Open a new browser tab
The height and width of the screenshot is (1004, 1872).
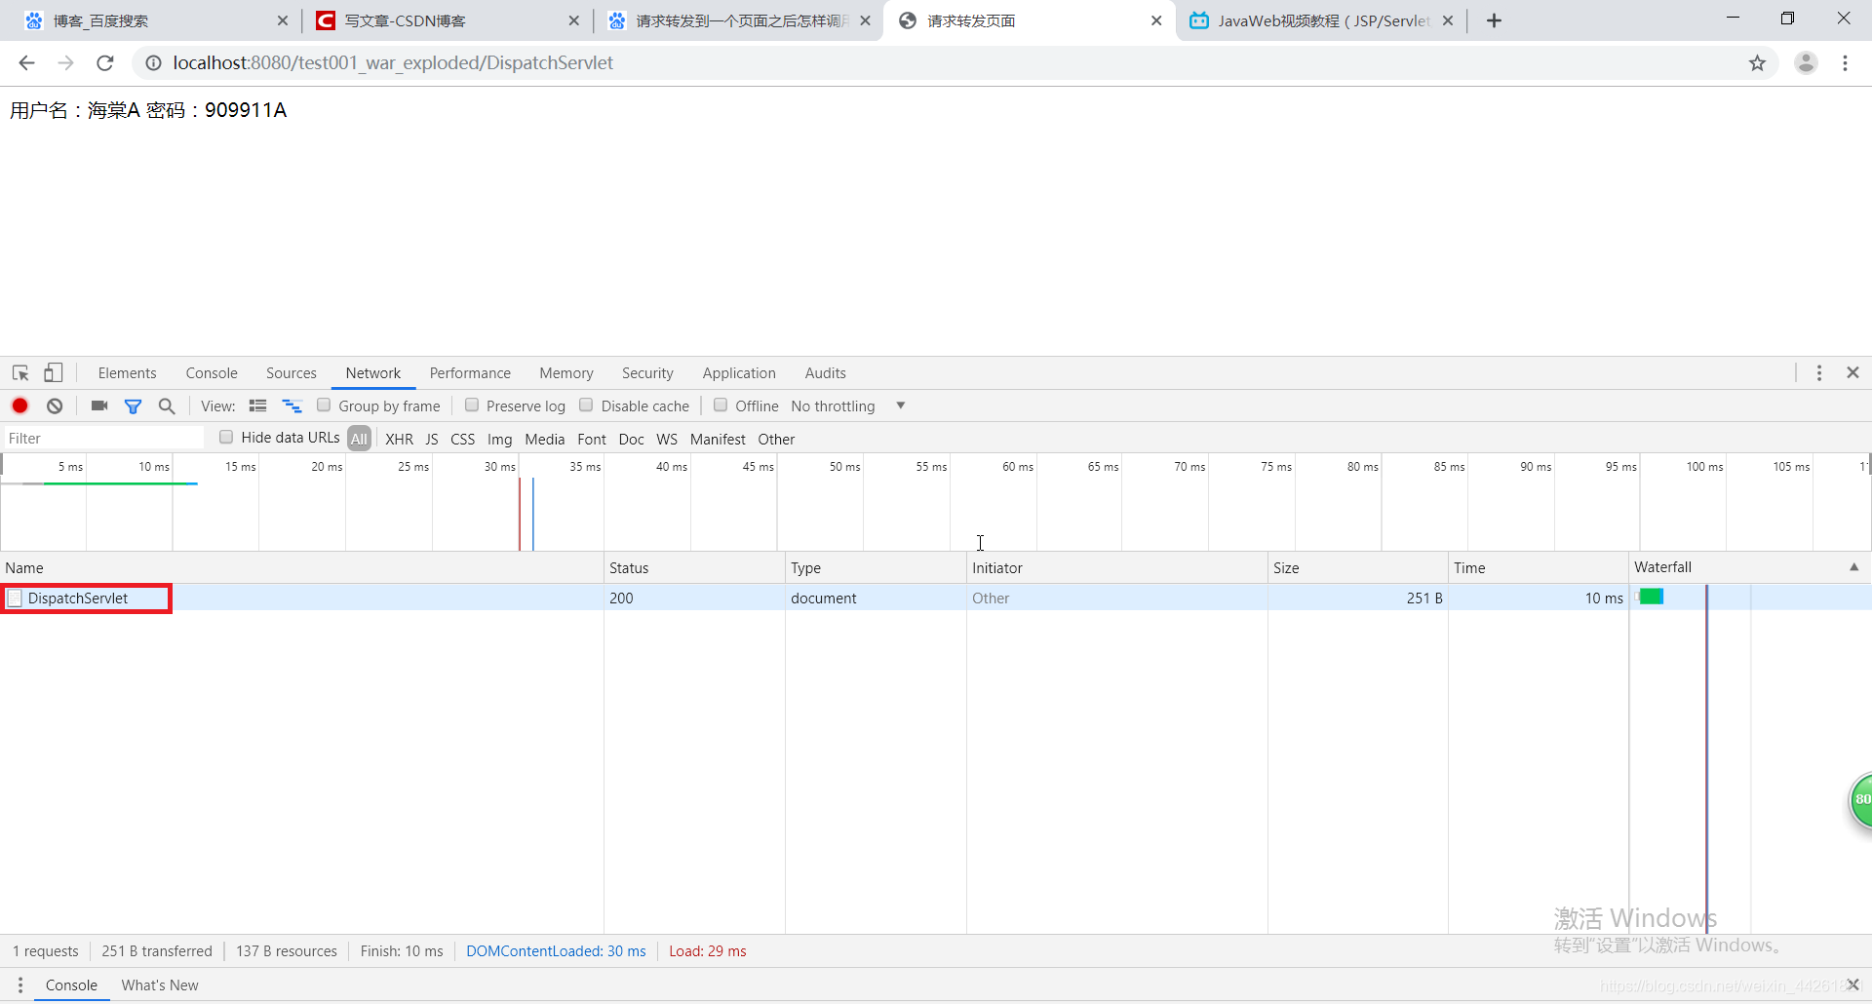tap(1494, 20)
